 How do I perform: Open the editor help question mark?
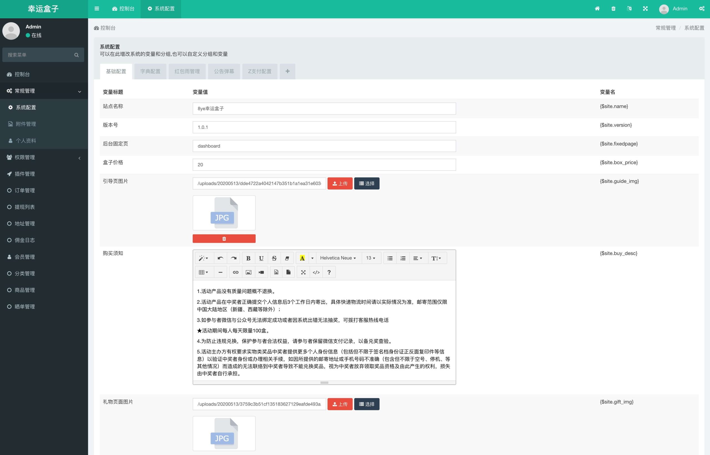[329, 272]
